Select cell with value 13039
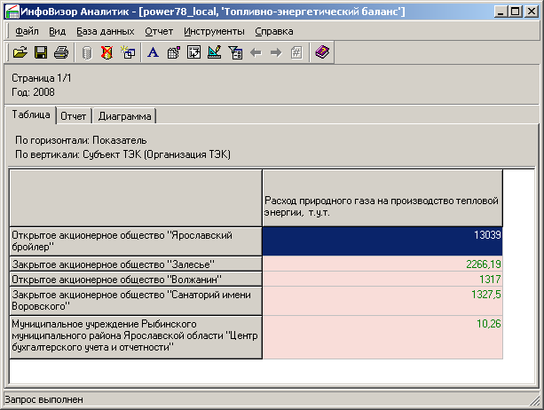Screen dimensions: 544x410 382,241
